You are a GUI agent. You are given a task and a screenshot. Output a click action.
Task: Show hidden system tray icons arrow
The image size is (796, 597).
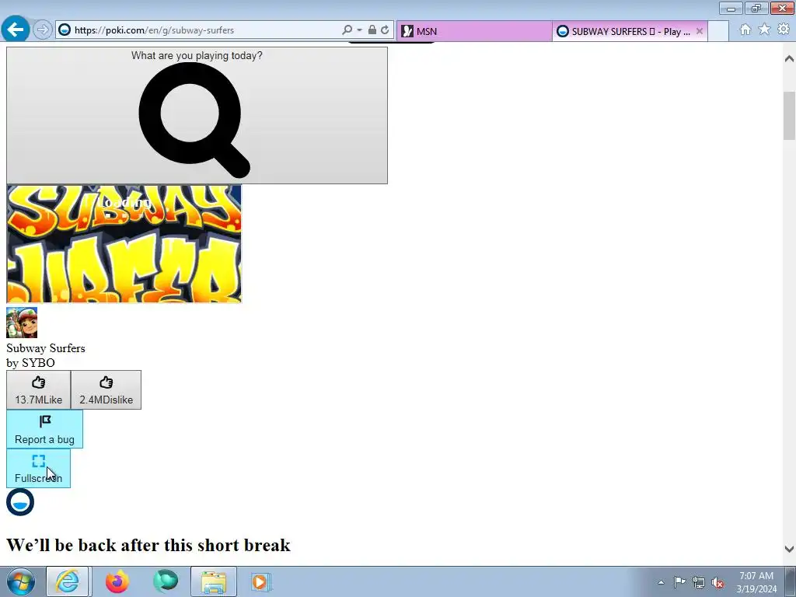[661, 582]
